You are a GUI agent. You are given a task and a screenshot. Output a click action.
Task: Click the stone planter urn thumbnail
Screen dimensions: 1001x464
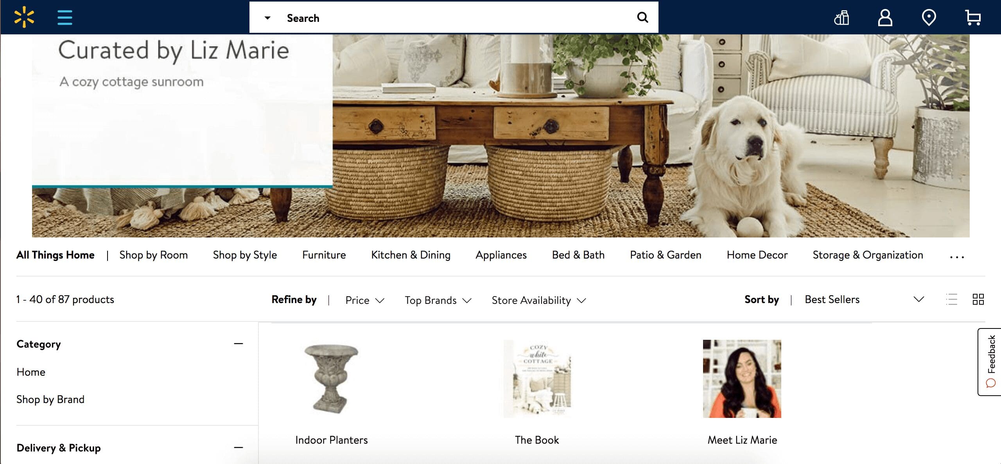(x=332, y=378)
